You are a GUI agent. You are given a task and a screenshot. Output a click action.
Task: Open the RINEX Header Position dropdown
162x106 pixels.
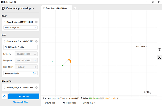point(20,47)
